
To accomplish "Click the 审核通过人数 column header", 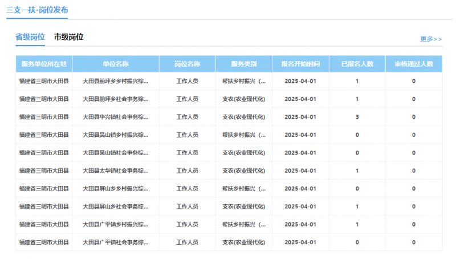I will (413, 63).
